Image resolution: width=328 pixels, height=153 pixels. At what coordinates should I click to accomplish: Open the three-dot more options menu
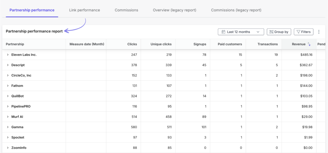click(319, 32)
